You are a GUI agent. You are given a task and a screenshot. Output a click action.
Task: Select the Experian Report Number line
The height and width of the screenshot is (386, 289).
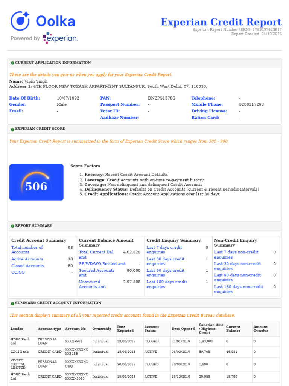click(x=237, y=29)
